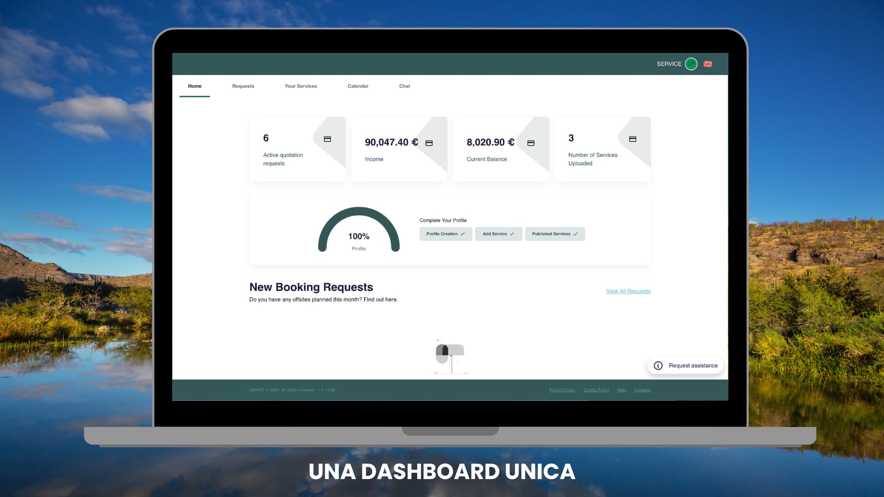The height and width of the screenshot is (497, 884).
Task: Open the SERVICE menu in the header
Action: click(x=669, y=64)
